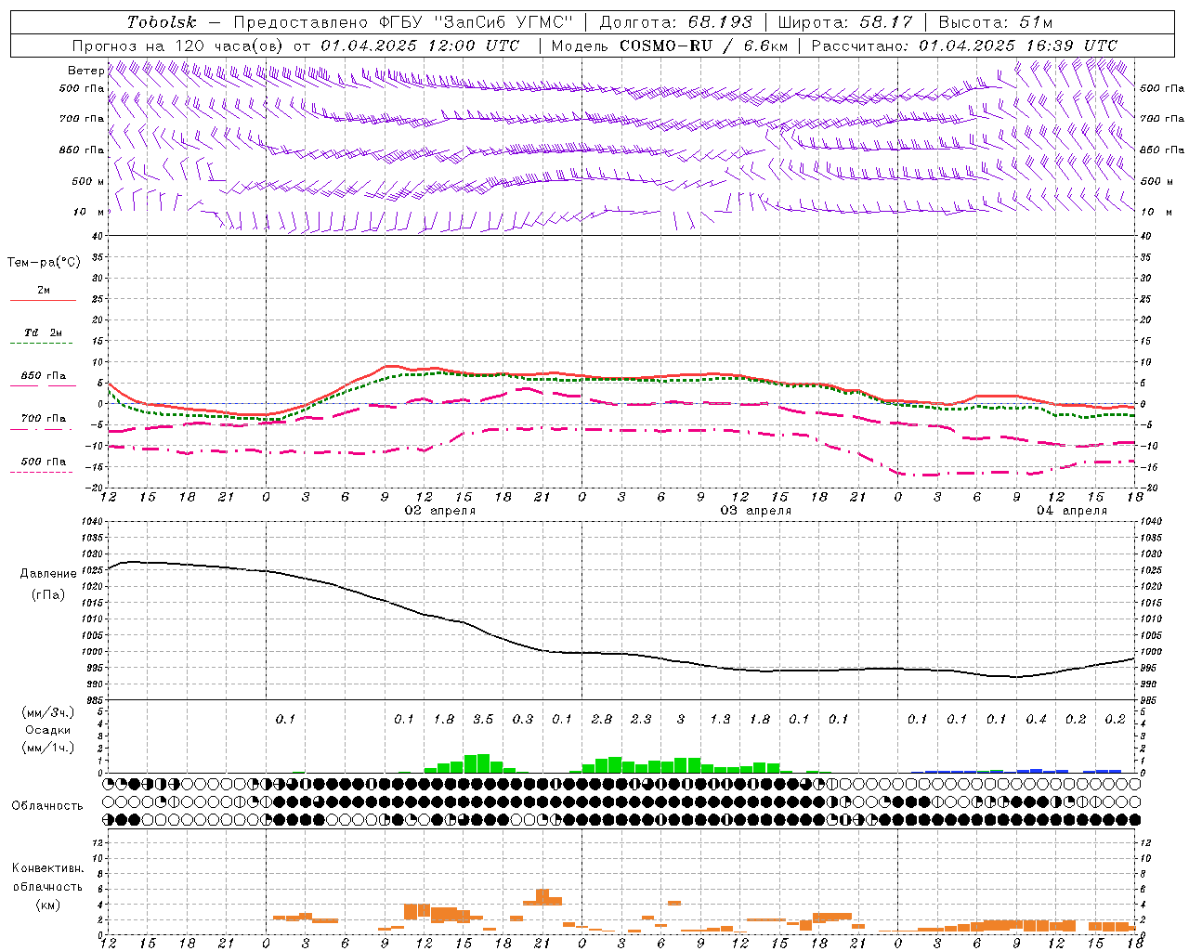Click the date label "03 апреля"
The width and height of the screenshot is (1189, 951).
756,511
